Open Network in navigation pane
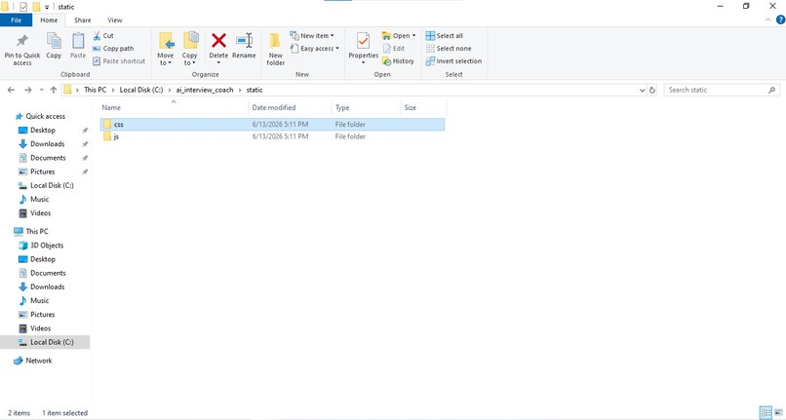The image size is (786, 420). tap(39, 361)
